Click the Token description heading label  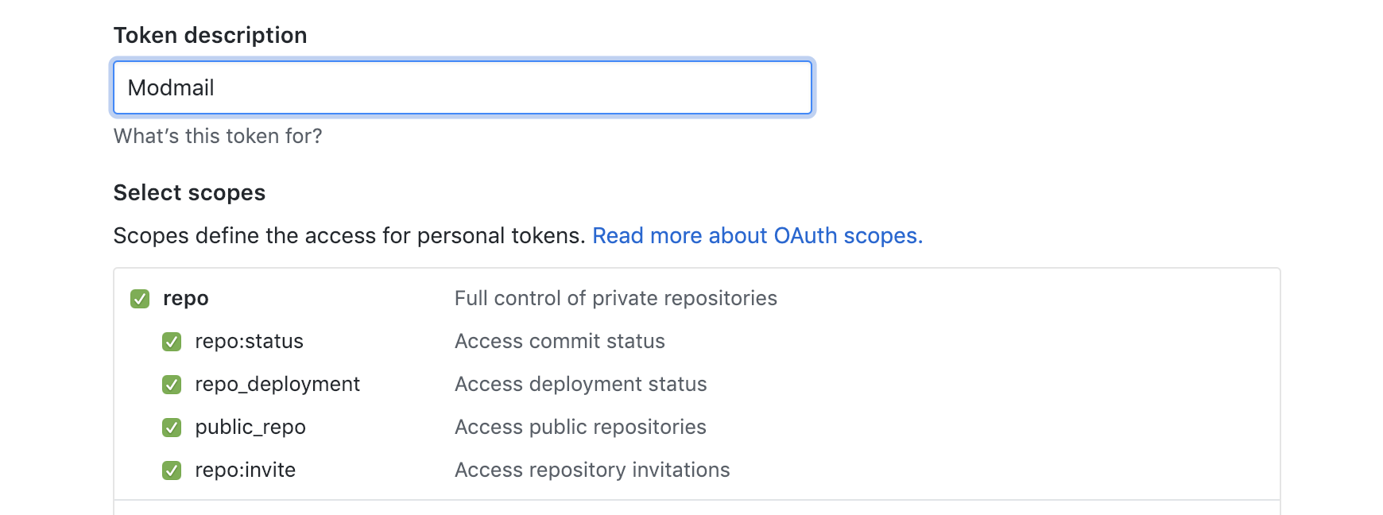click(210, 36)
